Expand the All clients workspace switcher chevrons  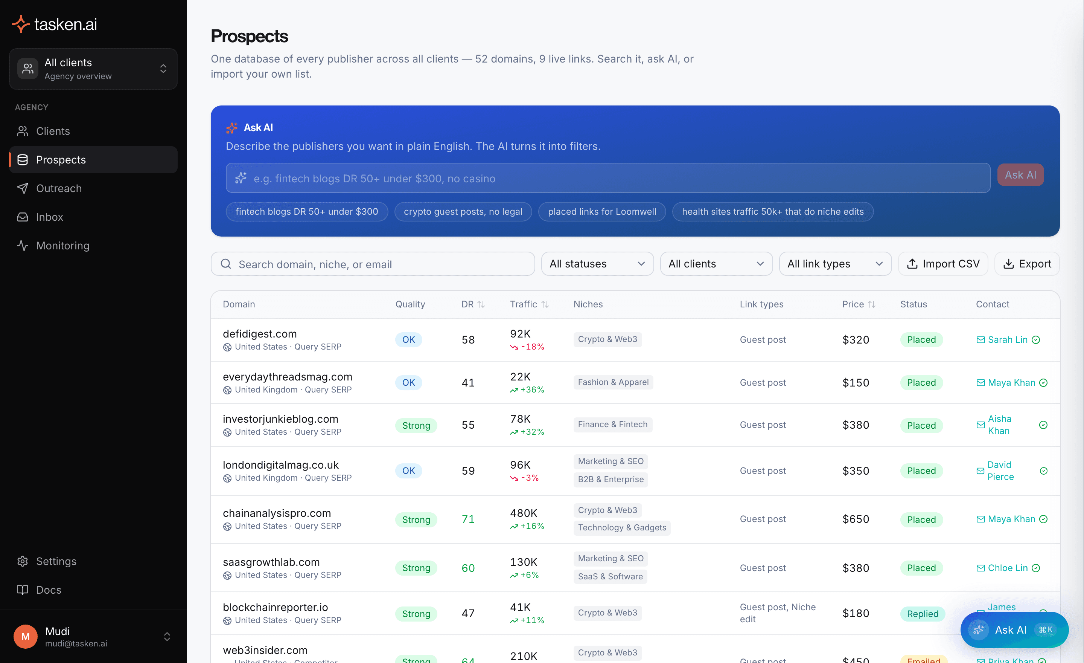(x=163, y=69)
